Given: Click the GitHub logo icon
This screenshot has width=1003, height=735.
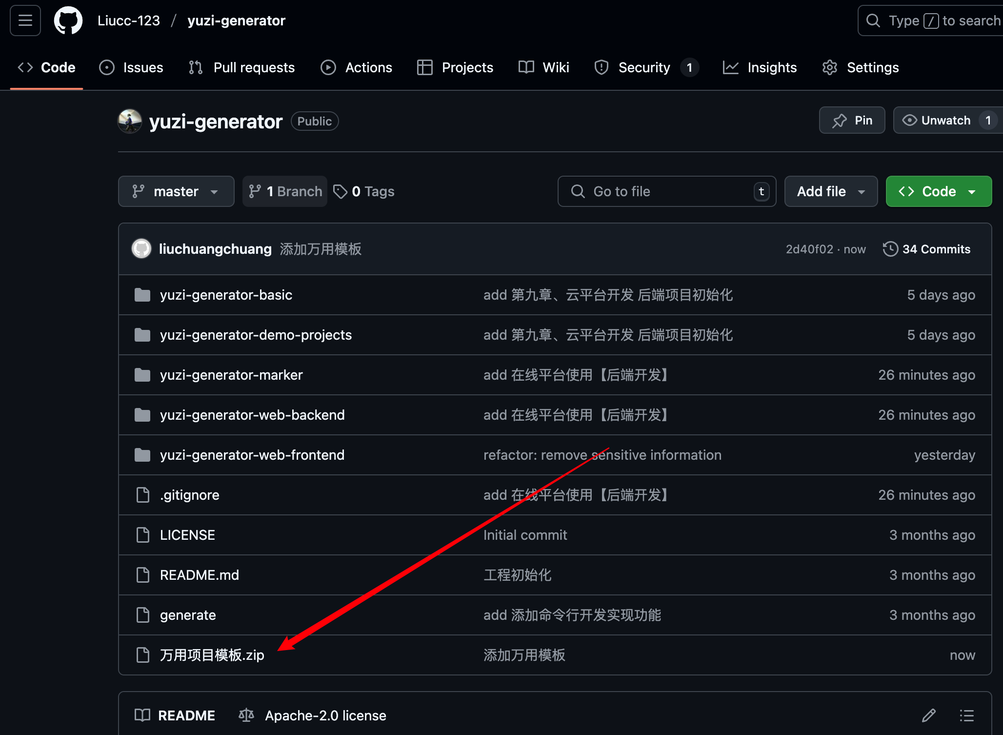Looking at the screenshot, I should click(68, 20).
